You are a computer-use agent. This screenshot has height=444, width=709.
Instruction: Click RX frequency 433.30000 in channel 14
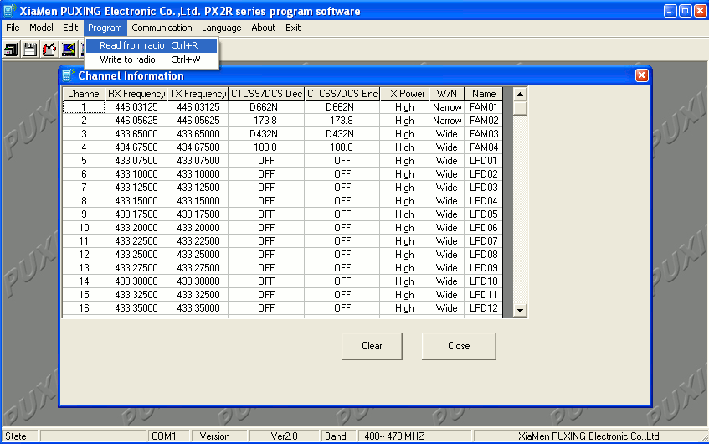tap(136, 281)
